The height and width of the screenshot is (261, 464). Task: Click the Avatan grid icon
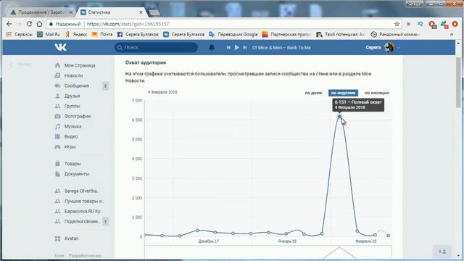click(x=57, y=239)
